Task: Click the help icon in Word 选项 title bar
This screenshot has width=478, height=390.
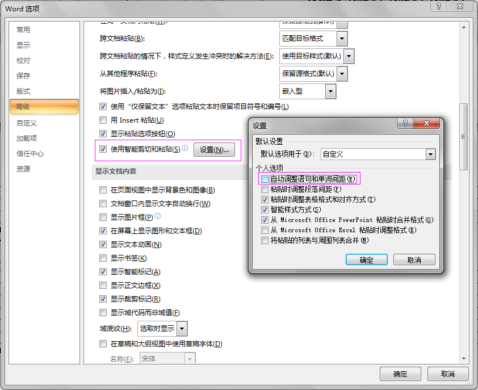Action: (437, 7)
